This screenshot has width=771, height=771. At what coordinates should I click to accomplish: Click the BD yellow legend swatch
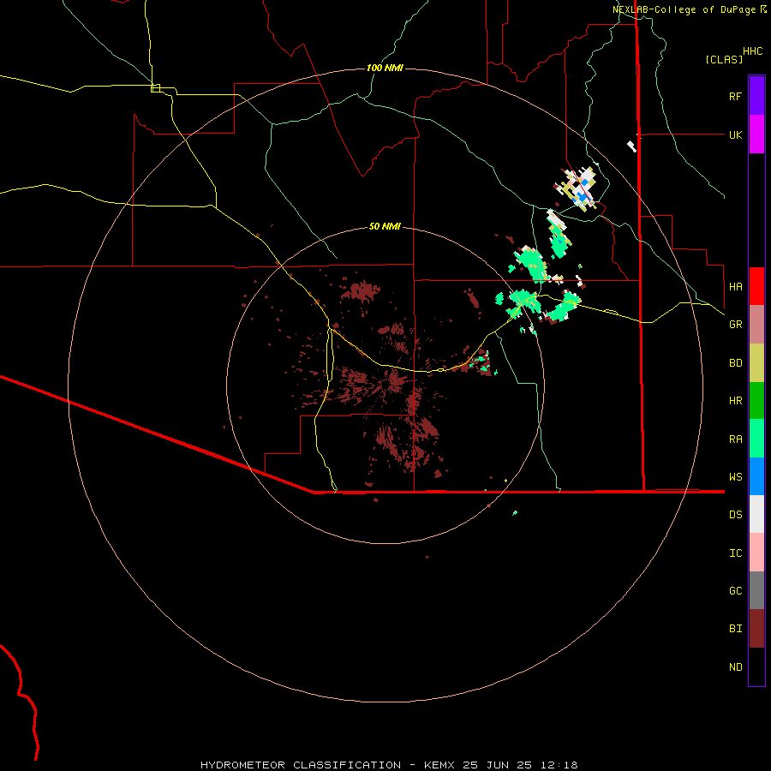click(756, 363)
